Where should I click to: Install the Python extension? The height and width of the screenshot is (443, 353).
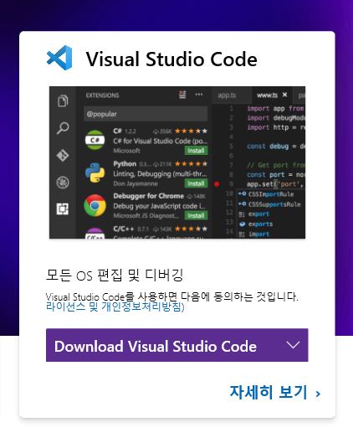(x=196, y=183)
